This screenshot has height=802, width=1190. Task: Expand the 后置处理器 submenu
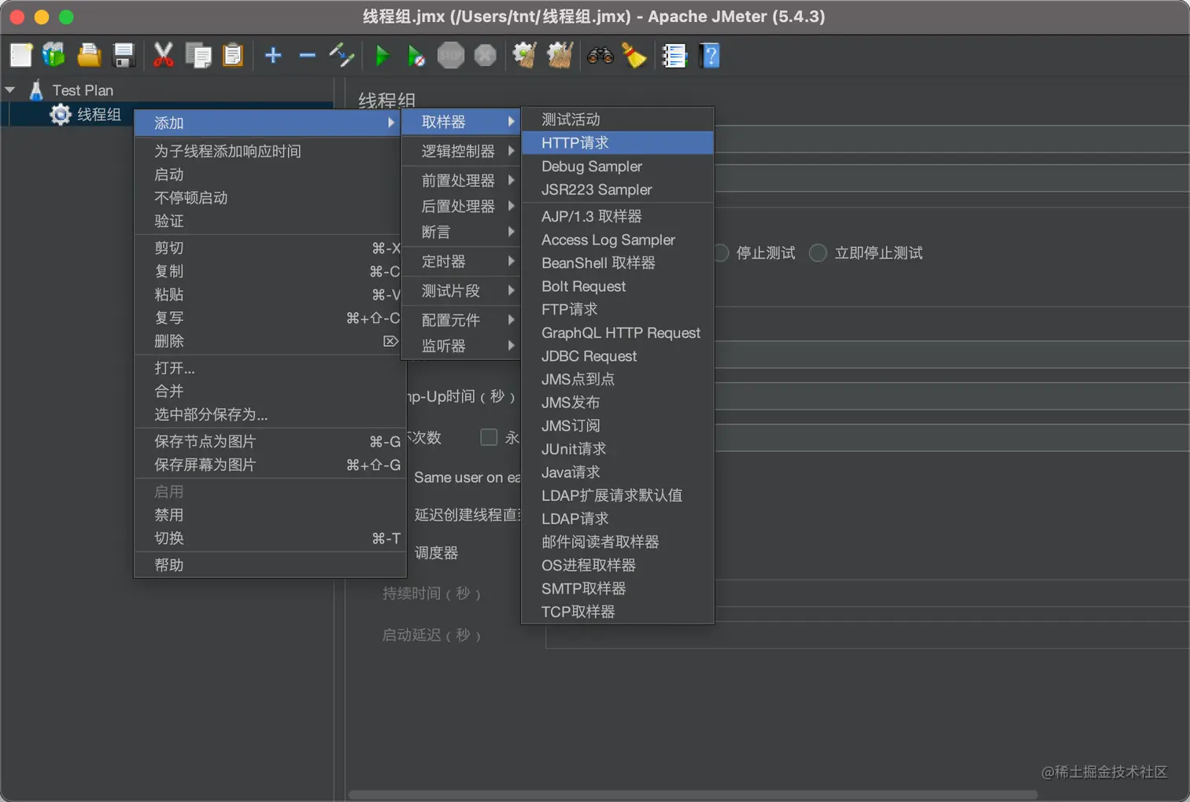(461, 206)
